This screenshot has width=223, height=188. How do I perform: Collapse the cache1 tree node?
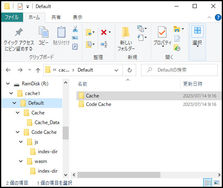click(x=11, y=93)
